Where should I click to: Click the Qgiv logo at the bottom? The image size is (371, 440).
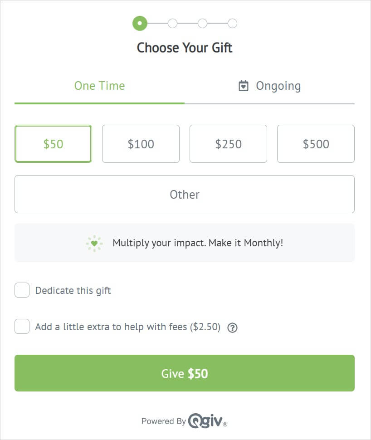(207, 420)
